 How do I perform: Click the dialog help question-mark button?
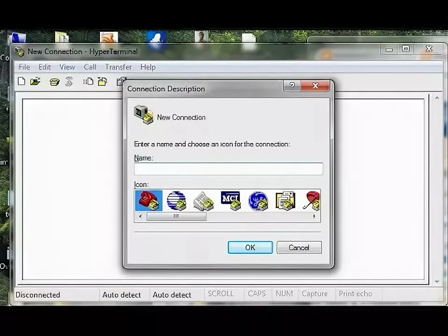[292, 85]
